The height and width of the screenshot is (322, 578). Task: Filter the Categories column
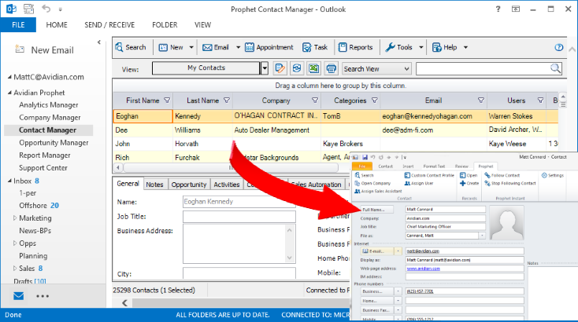click(x=375, y=101)
